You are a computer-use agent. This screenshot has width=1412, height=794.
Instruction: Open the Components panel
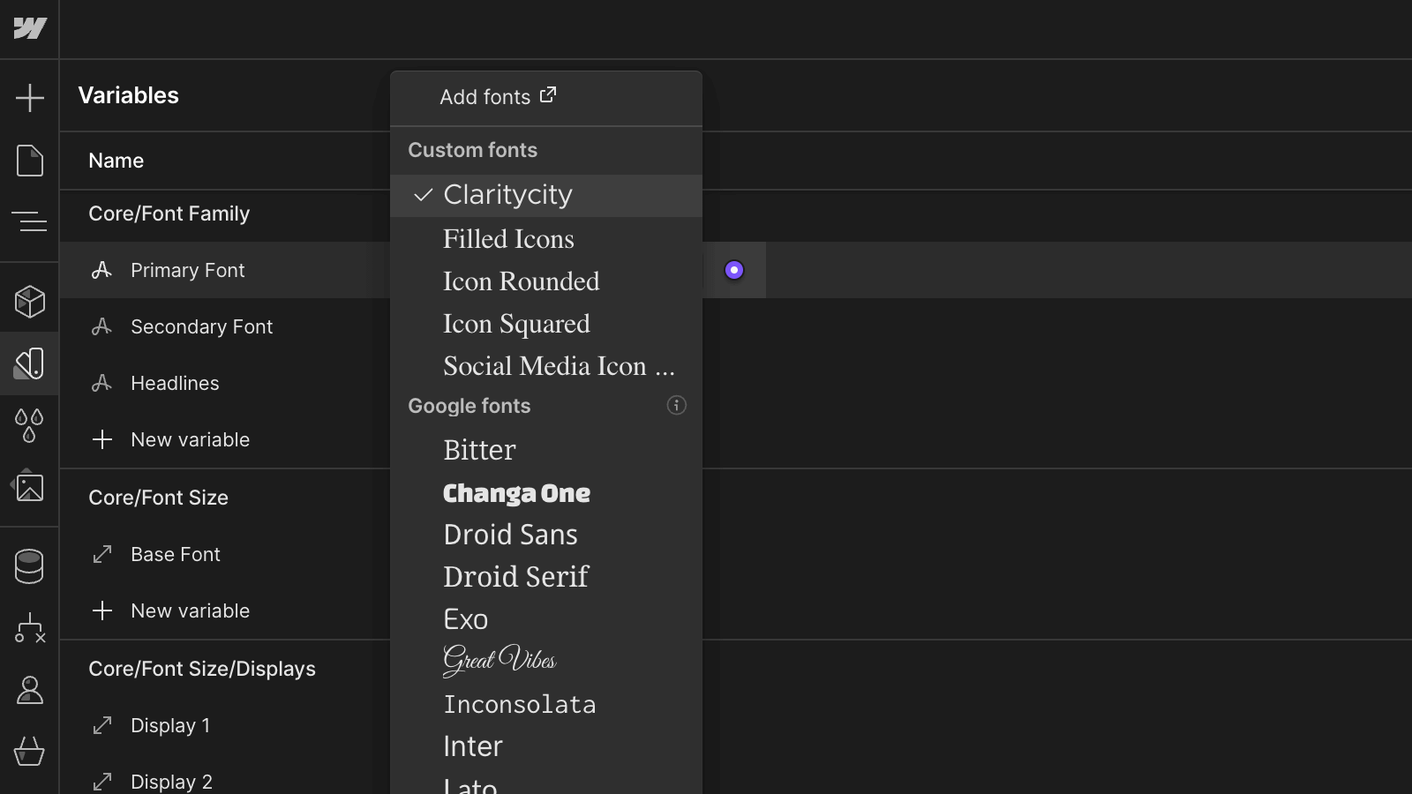click(x=30, y=301)
